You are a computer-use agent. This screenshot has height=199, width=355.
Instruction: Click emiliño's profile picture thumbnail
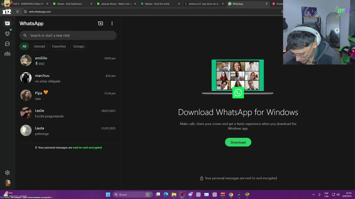pos(26,61)
